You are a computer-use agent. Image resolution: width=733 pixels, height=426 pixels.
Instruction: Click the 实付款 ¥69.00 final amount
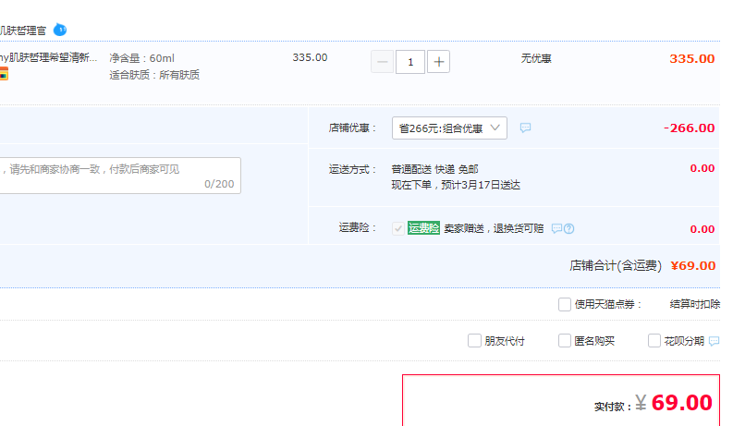[x=654, y=403]
